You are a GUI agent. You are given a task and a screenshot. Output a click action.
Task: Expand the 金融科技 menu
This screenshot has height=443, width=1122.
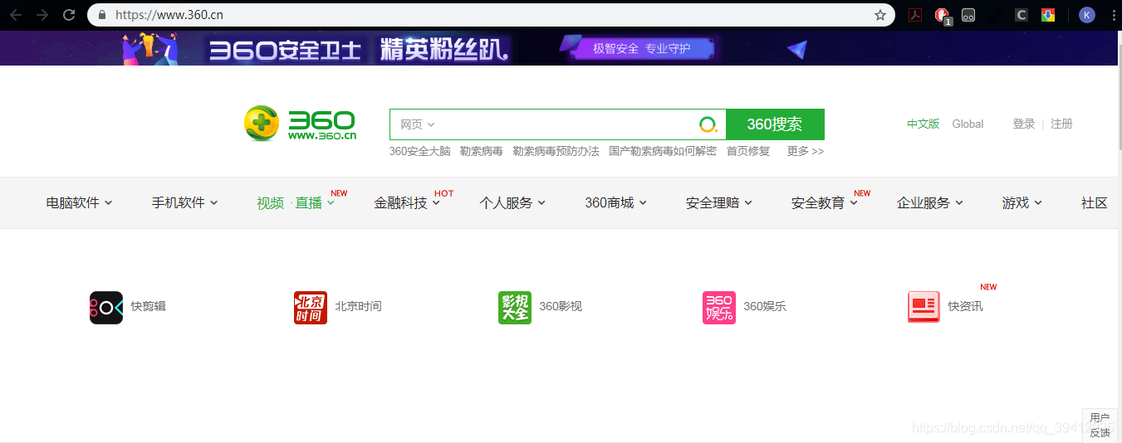pos(407,202)
